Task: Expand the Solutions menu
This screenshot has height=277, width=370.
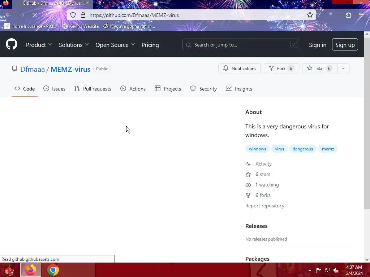Action: pos(74,45)
